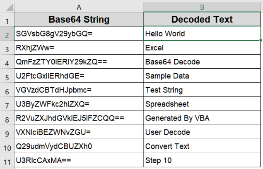Select column A header
263x169 pixels.
(x=79, y=6)
